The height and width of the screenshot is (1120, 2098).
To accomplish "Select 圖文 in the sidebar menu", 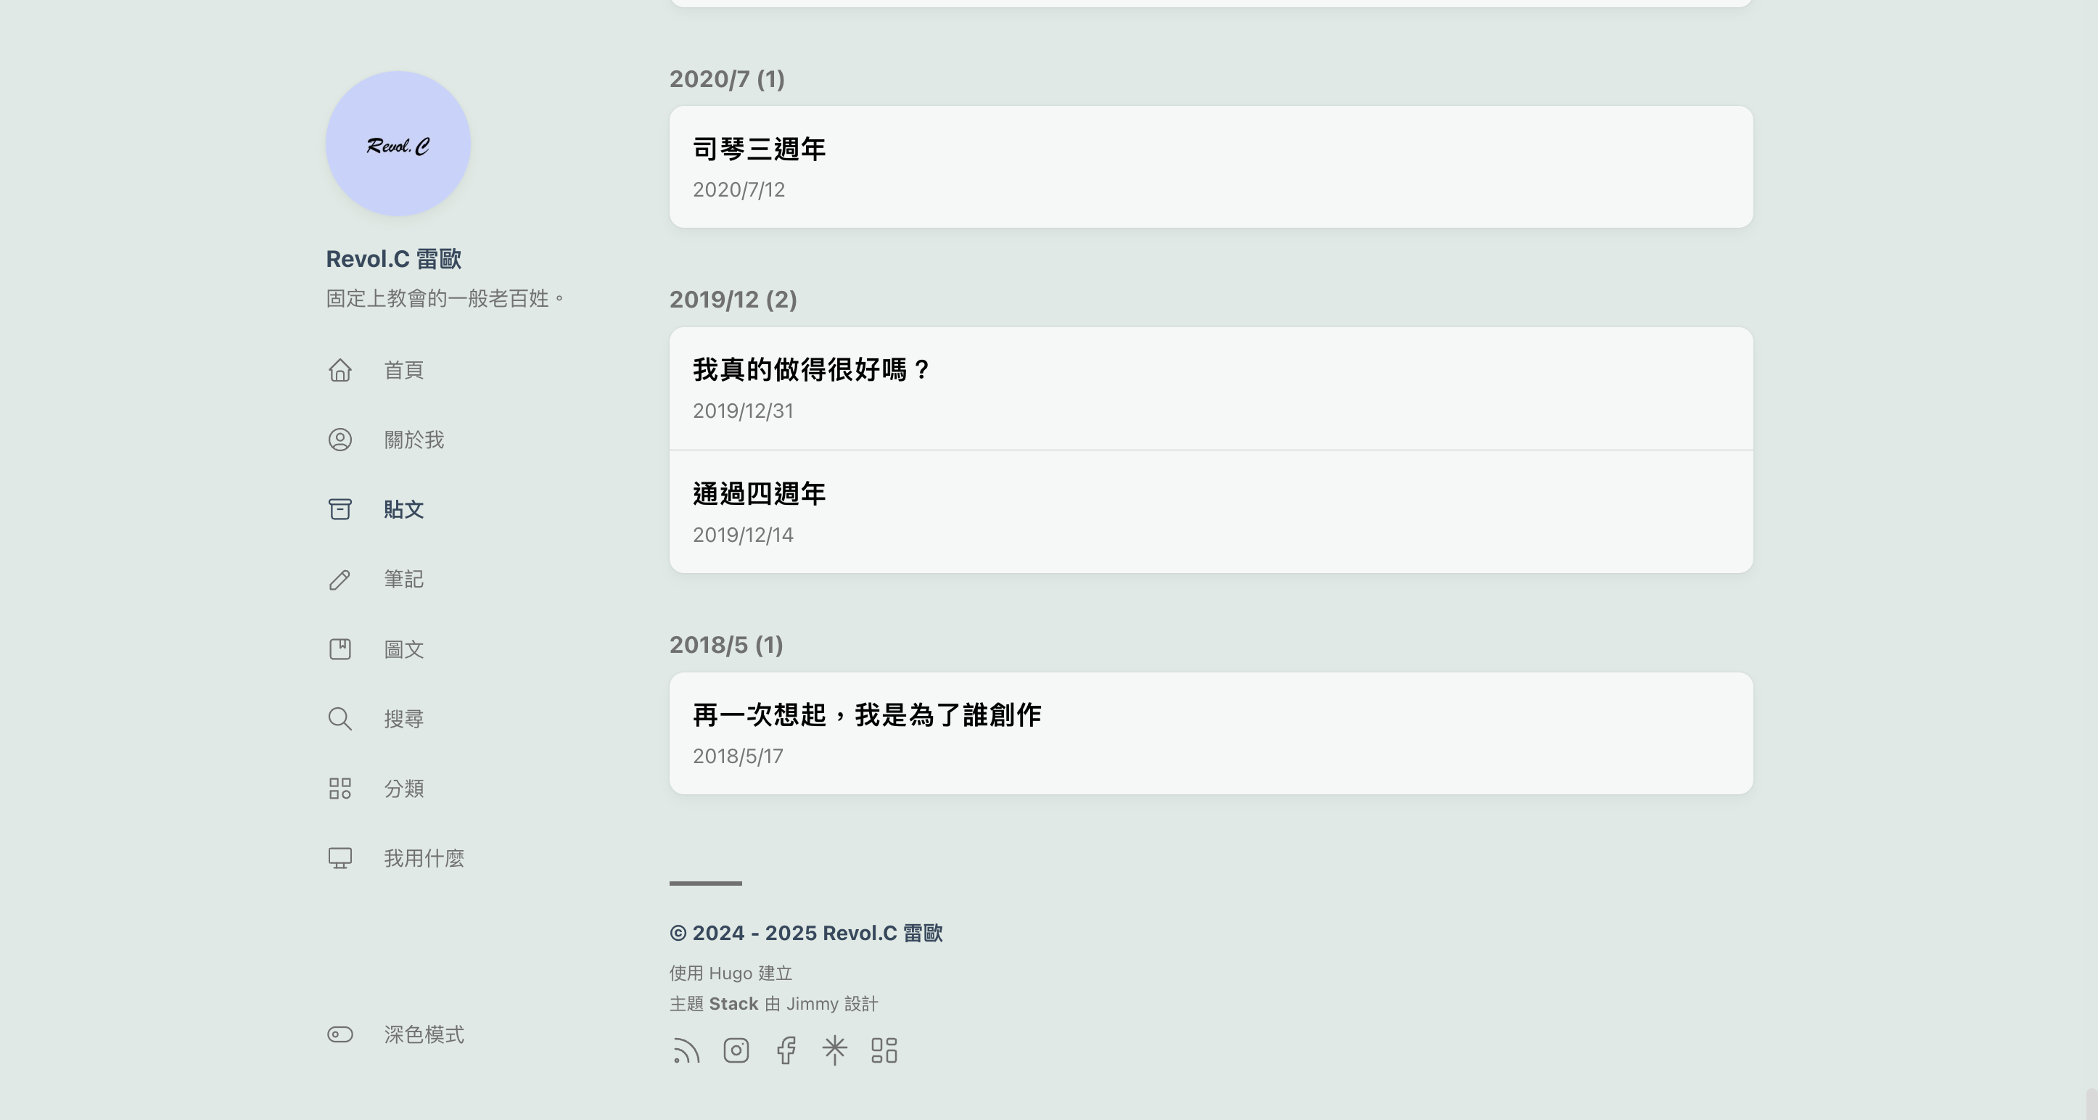I will 404,649.
